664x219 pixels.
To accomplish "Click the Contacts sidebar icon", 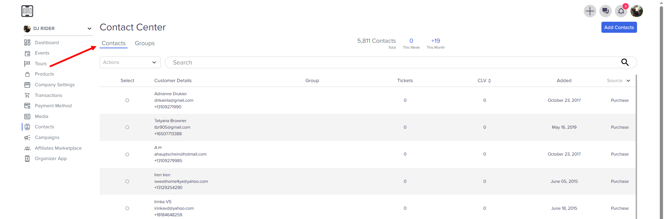I will tap(27, 127).
